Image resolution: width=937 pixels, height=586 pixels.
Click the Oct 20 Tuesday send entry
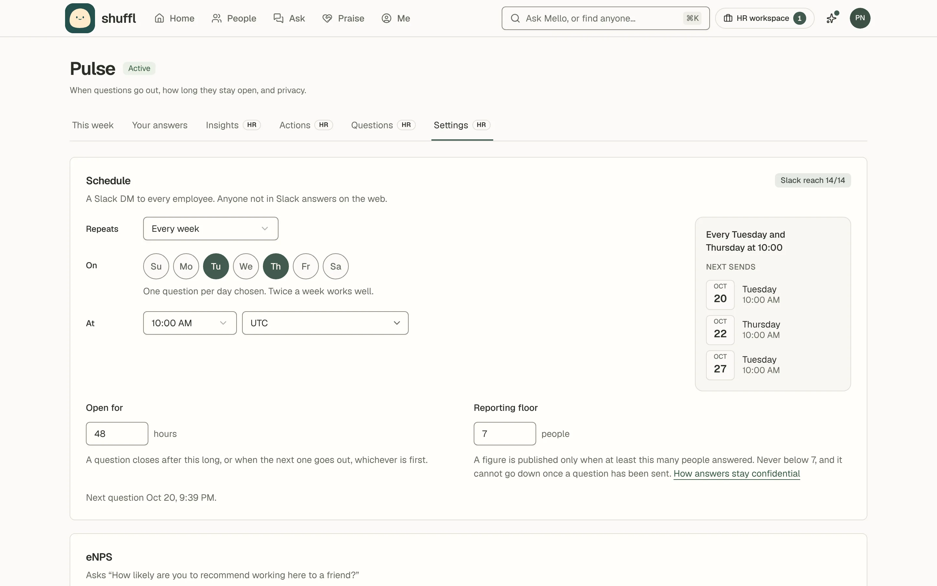pos(772,295)
